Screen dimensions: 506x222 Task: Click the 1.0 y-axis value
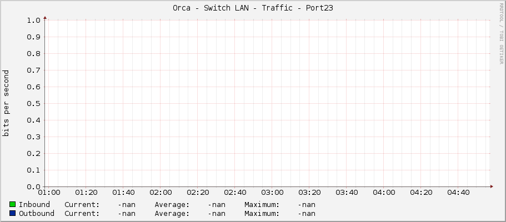(33, 21)
